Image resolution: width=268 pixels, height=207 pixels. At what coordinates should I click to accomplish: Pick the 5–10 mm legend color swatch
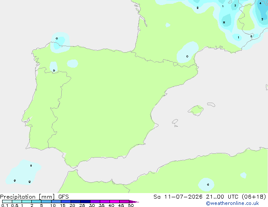click(46, 202)
